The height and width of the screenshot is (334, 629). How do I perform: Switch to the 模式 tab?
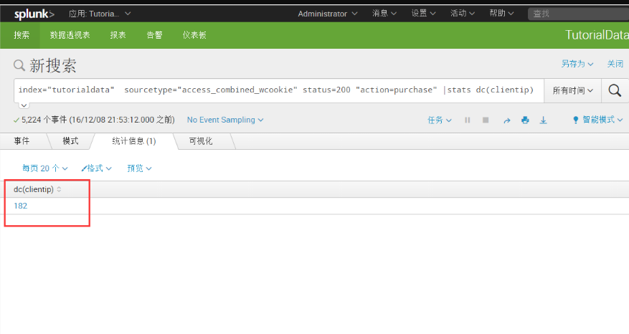tap(70, 141)
